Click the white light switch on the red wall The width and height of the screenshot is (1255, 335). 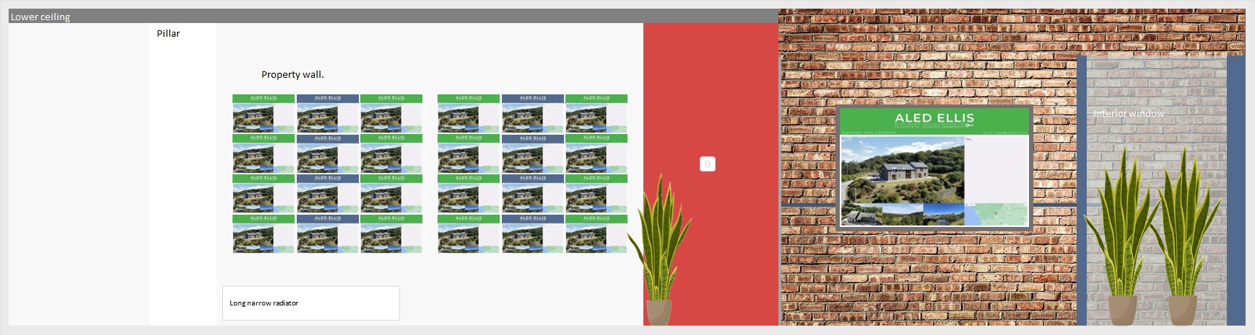[707, 164]
